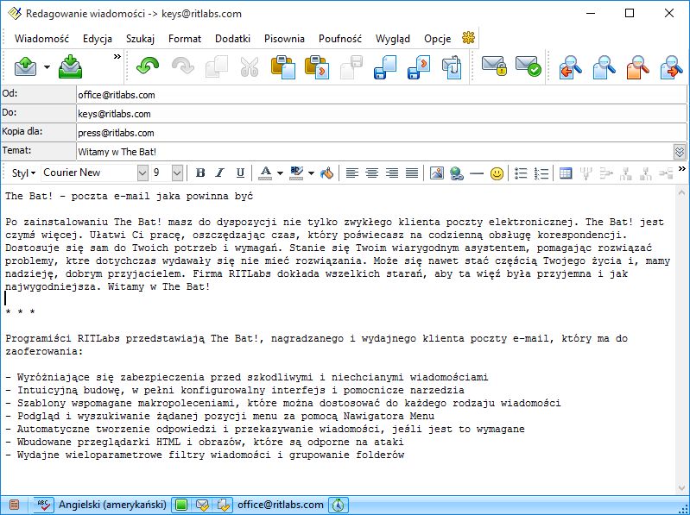Align text left
690x515 pixels.
pyautogui.click(x=351, y=173)
